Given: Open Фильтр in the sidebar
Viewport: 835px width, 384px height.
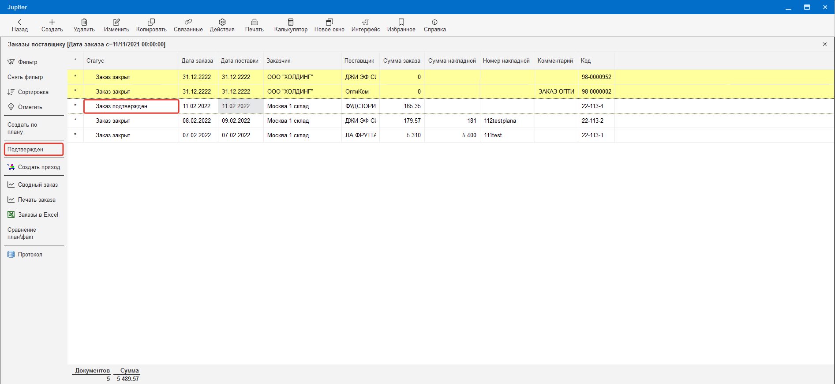Looking at the screenshot, I should (x=22, y=62).
